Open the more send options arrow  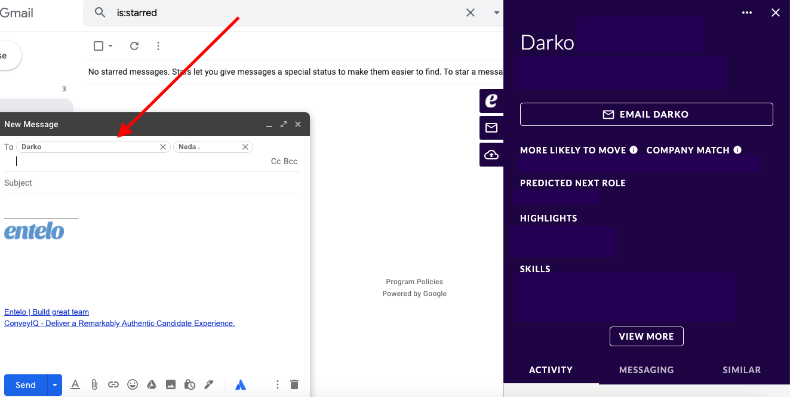(x=55, y=385)
